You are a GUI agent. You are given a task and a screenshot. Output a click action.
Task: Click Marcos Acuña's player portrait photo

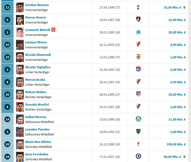pos(20,82)
